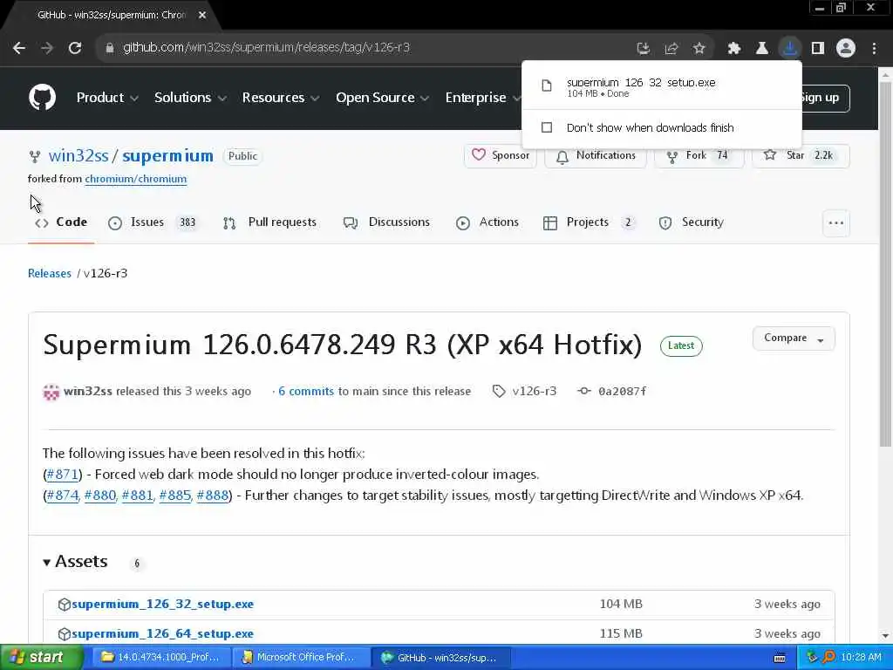Close the GitHub browser tab
Image resolution: width=893 pixels, height=670 pixels.
click(x=202, y=16)
